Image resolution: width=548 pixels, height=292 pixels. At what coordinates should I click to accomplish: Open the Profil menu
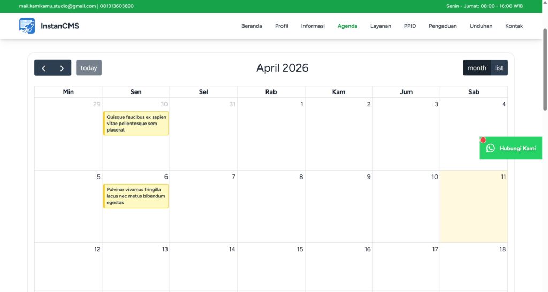tap(281, 26)
